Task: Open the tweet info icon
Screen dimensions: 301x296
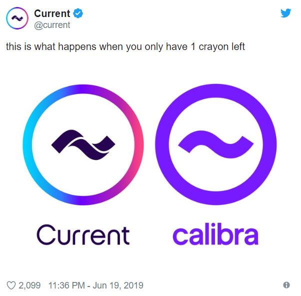Action: [286, 285]
